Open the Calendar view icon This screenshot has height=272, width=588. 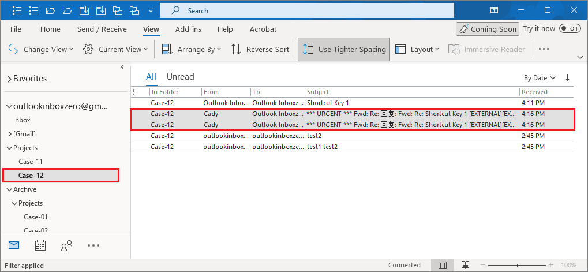(x=40, y=245)
